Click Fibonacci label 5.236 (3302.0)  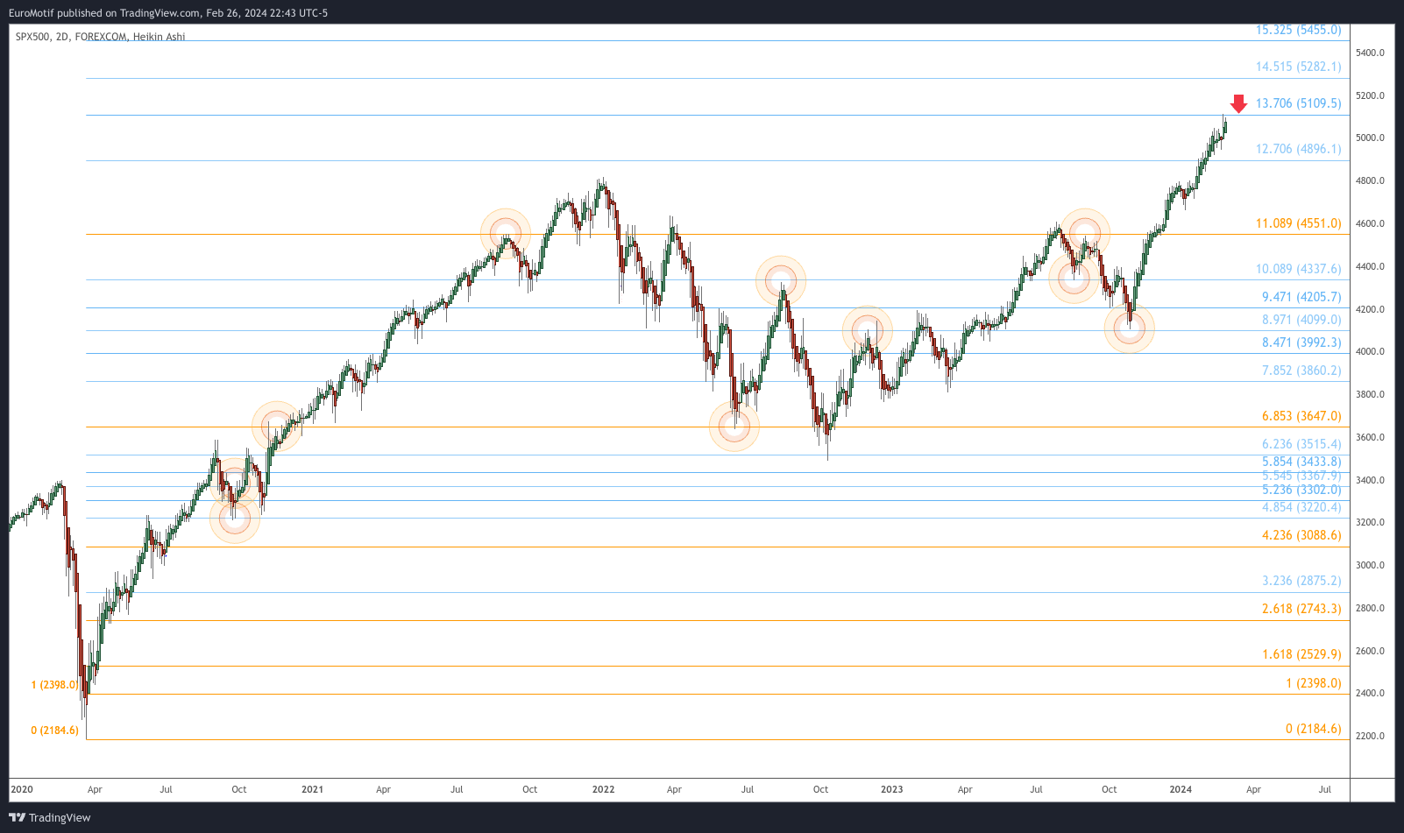(1301, 490)
